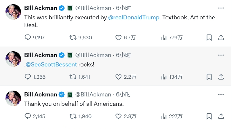Screen dimensions: 241x129
Task: Open more options on the Thank you tweet
Action: click(x=221, y=94)
